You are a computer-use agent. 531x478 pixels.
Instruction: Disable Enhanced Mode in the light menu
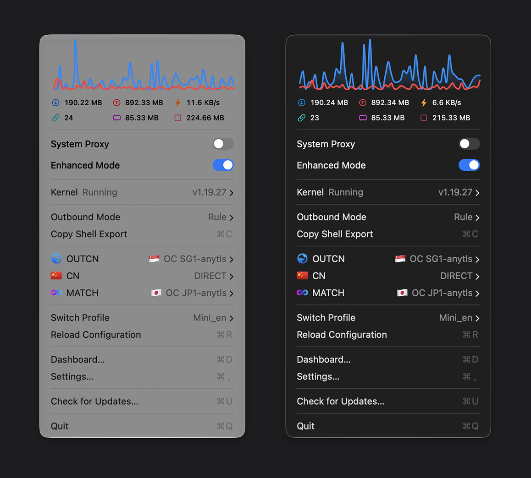click(223, 165)
